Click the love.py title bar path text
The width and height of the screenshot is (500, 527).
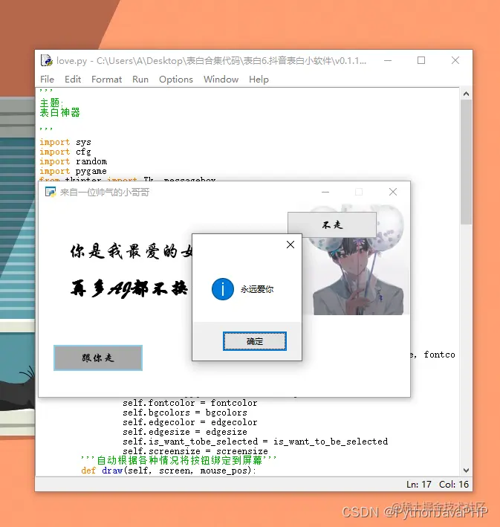click(211, 60)
